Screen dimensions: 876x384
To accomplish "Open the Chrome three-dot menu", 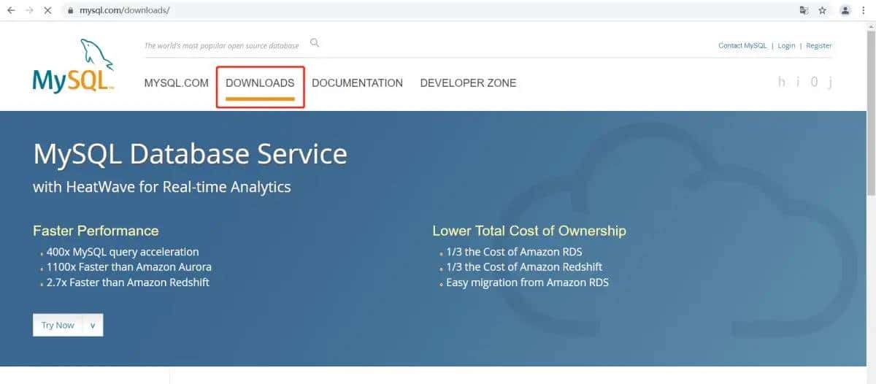I will 864,11.
